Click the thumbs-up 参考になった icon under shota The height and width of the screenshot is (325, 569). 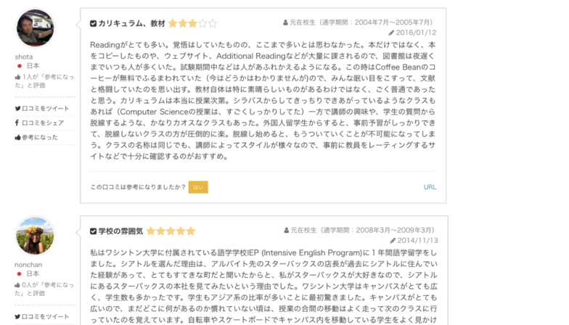coord(17,137)
